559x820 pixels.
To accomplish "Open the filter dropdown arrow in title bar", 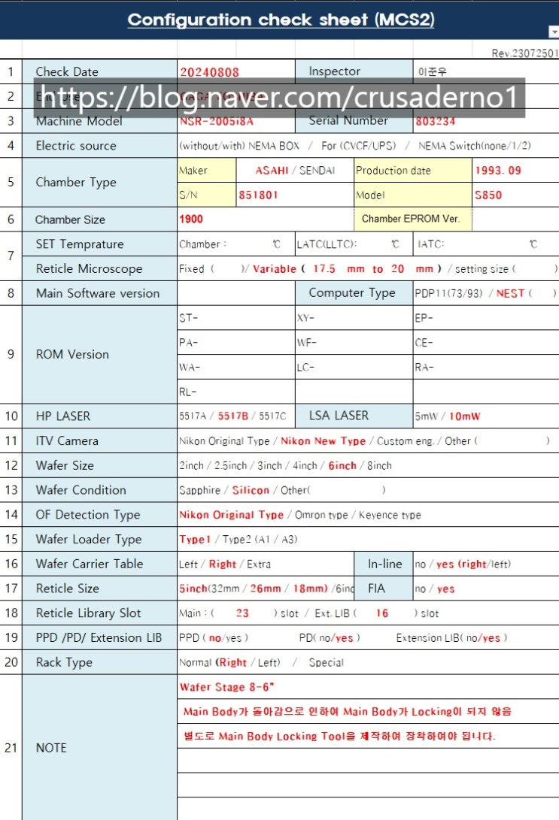I will pyautogui.click(x=554, y=32).
